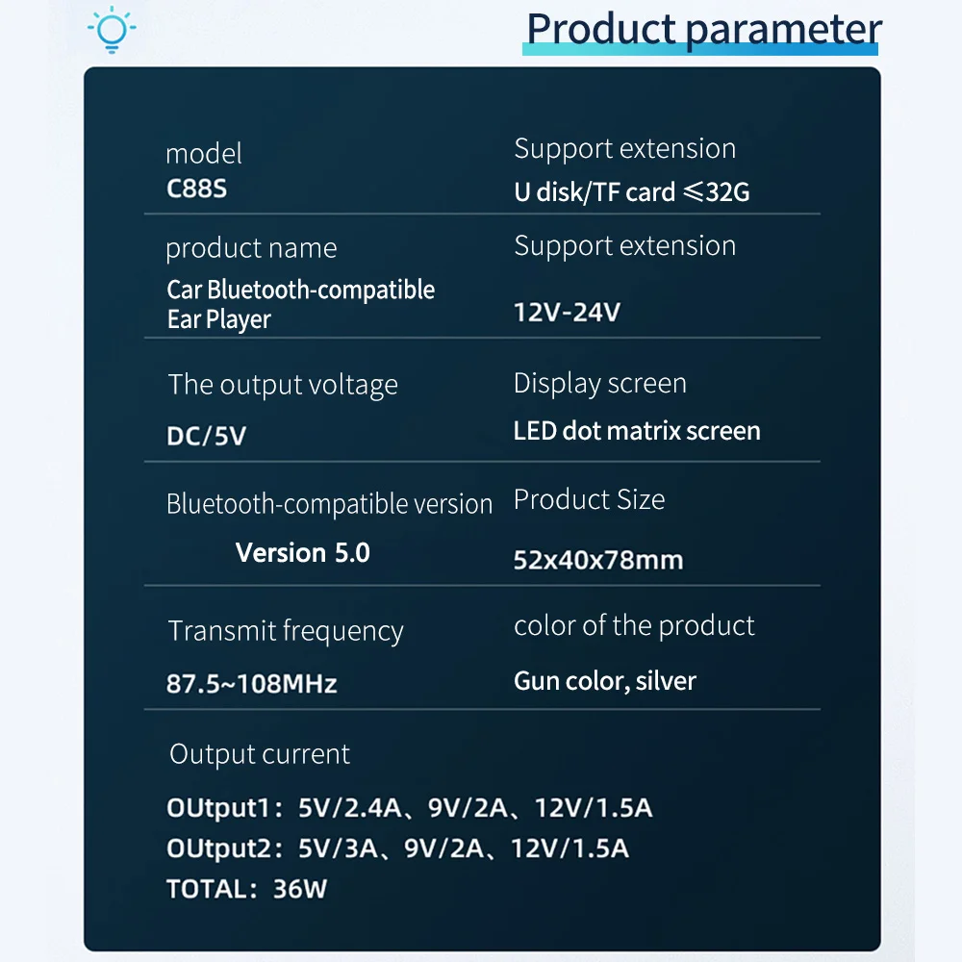Viewport: 962px width, 962px height.
Task: Select the DC/5V value
Action: (206, 436)
